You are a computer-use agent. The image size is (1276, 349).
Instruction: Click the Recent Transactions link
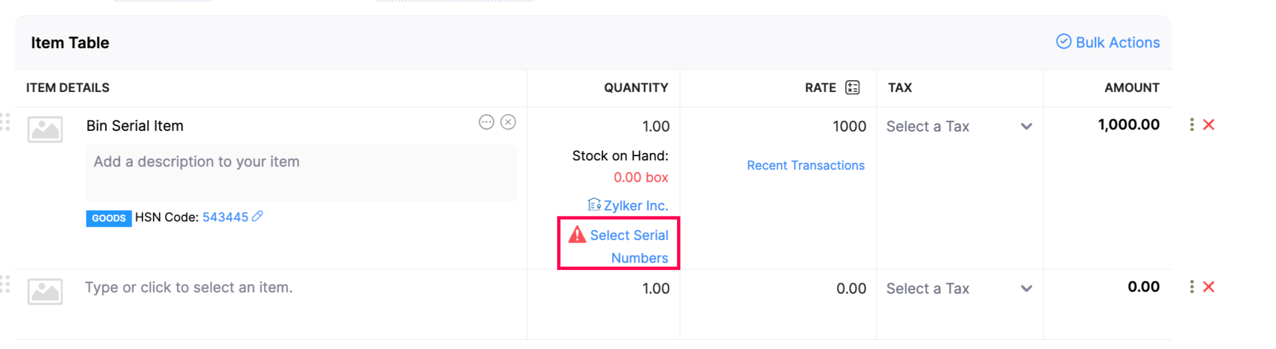pyautogui.click(x=806, y=165)
